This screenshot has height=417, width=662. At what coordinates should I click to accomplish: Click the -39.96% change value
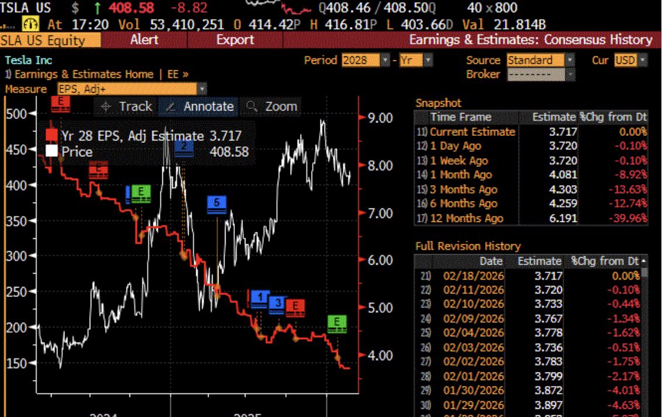[627, 218]
